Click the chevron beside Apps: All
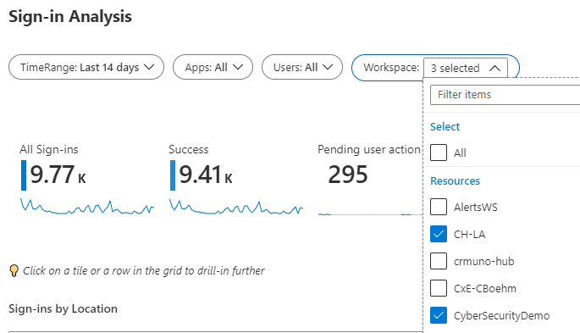The width and height of the screenshot is (580, 333). [238, 67]
